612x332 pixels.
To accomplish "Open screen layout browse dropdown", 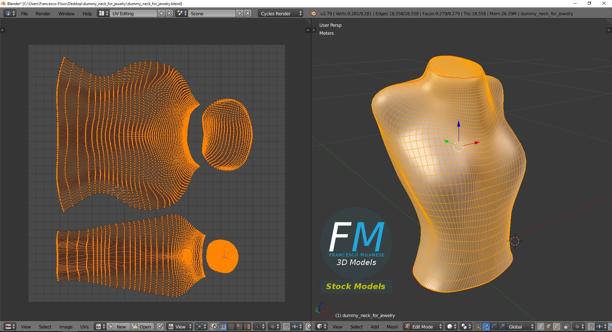I will 103,13.
